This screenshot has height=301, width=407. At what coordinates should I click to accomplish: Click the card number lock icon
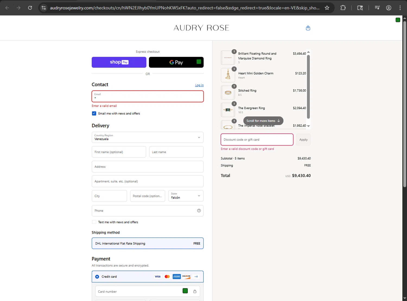click(195, 291)
